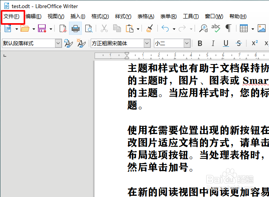
Task: Click the Copy icon
Action: point(117,28)
